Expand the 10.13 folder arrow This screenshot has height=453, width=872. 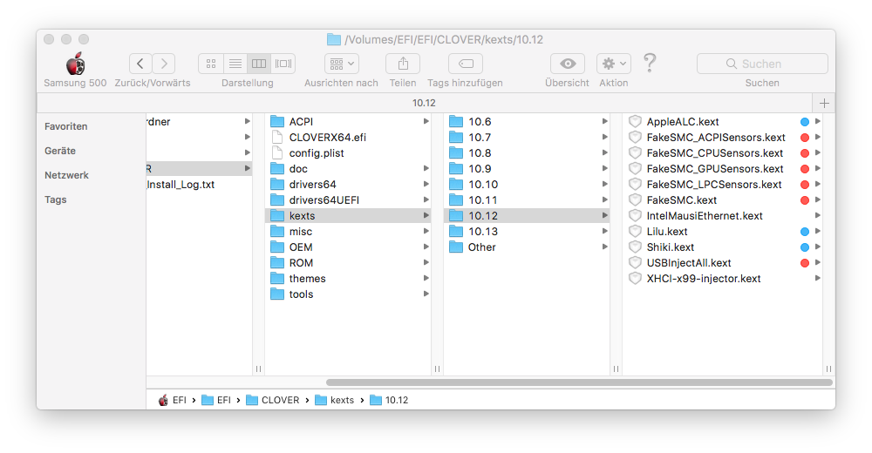pos(604,231)
